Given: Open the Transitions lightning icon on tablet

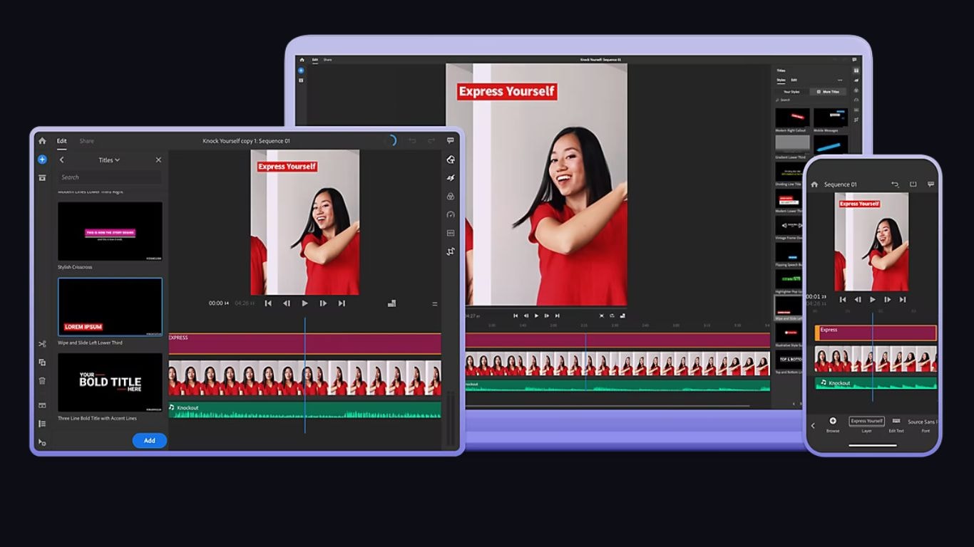Looking at the screenshot, I should click(x=451, y=178).
